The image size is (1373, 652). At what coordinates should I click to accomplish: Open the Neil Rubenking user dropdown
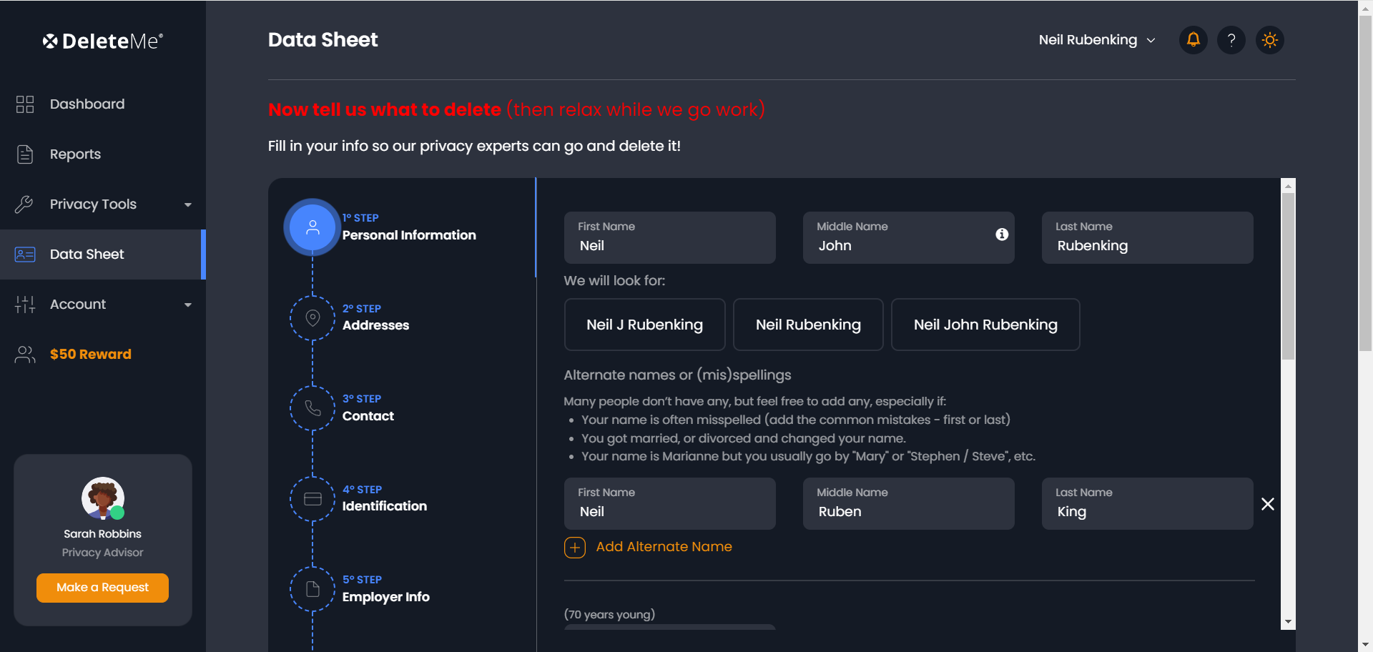point(1097,40)
